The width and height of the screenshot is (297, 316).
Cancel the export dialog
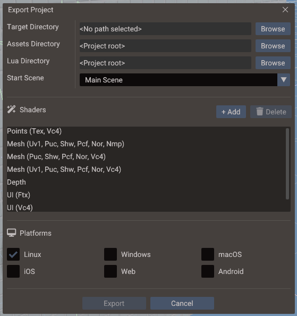pyautogui.click(x=182, y=303)
